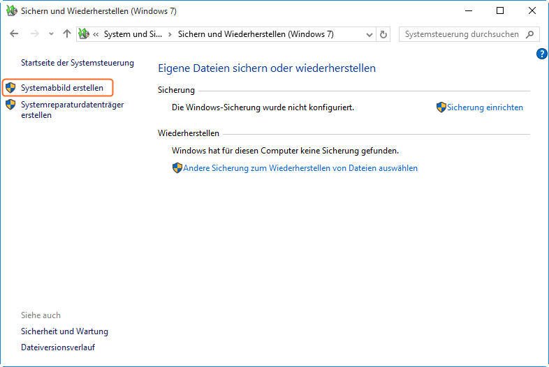
Task: Click the shield icon beside 'Systemreparaturdatenträger erstellen'
Action: click(x=10, y=104)
